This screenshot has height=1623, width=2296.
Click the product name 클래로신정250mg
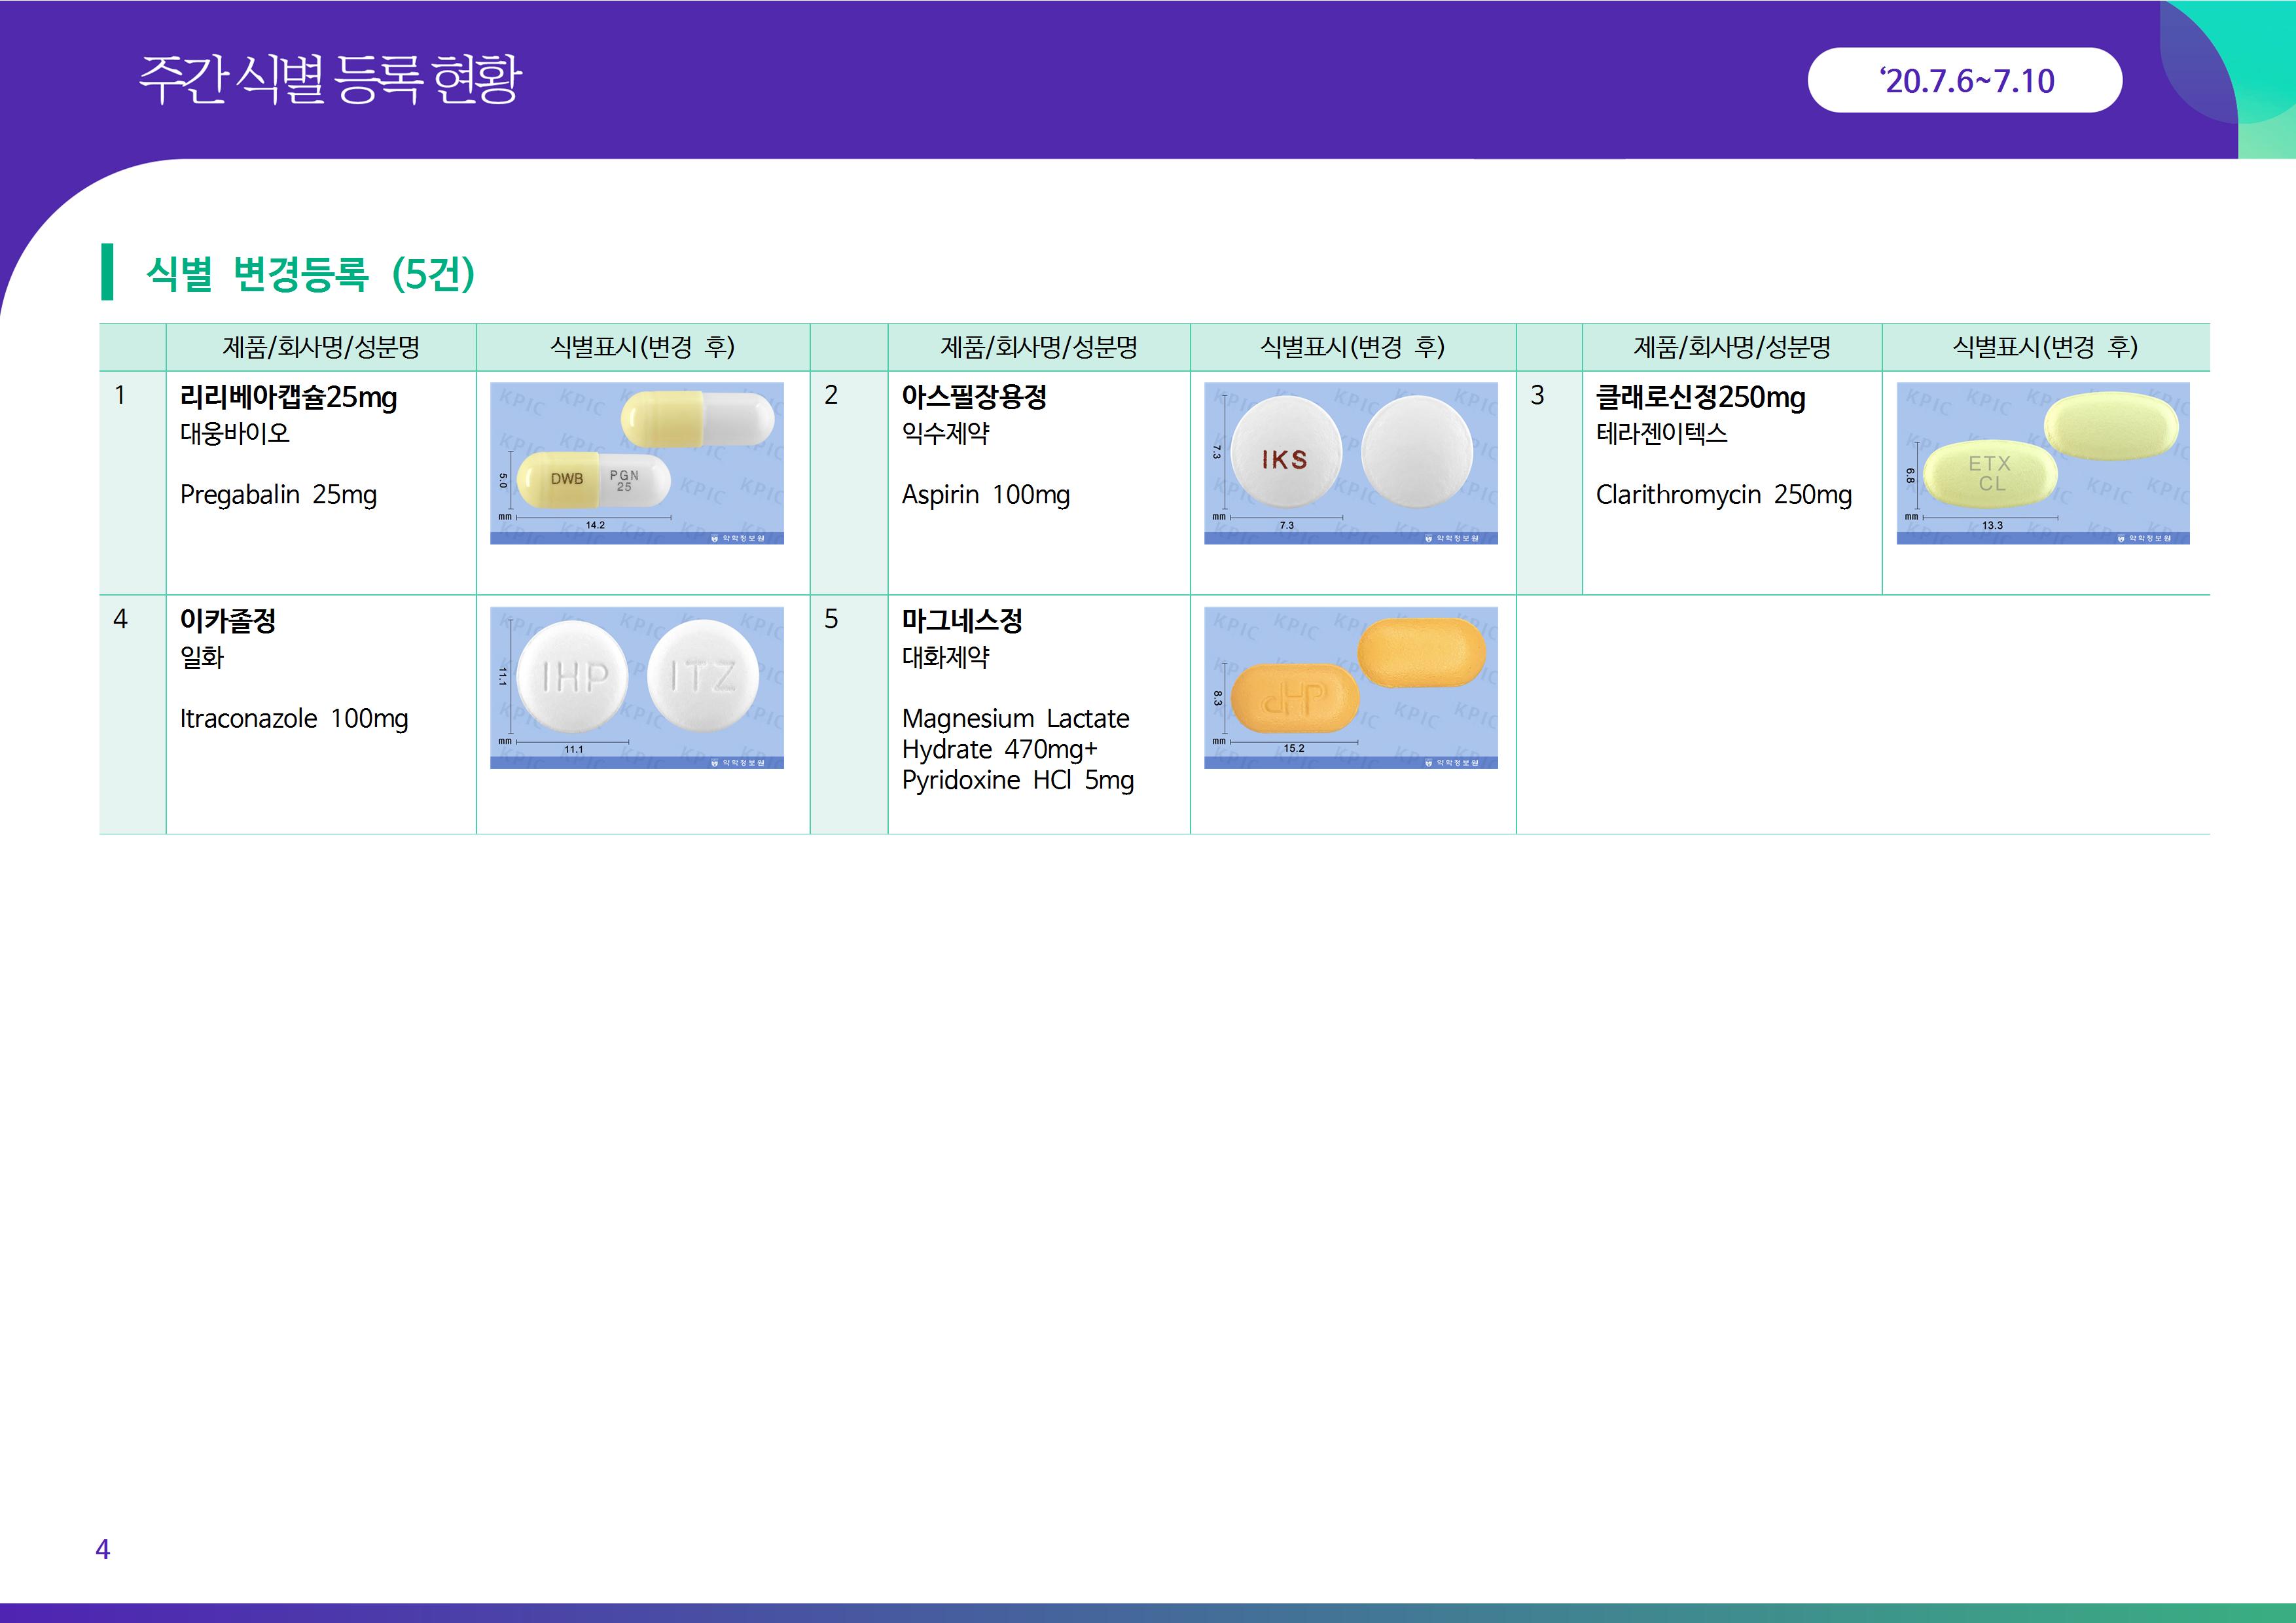[1700, 397]
